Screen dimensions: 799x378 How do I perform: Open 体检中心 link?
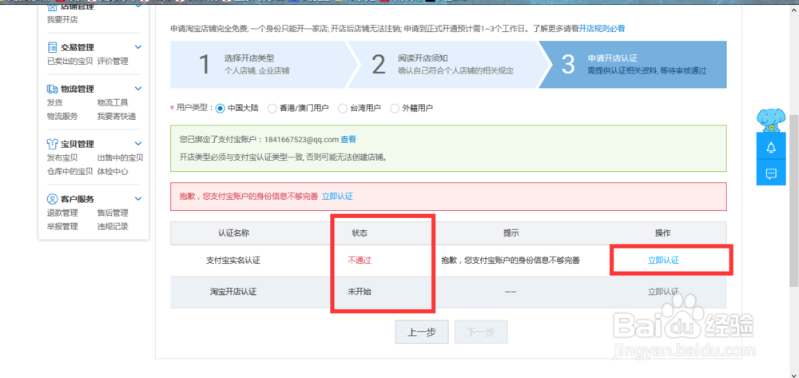tap(113, 172)
